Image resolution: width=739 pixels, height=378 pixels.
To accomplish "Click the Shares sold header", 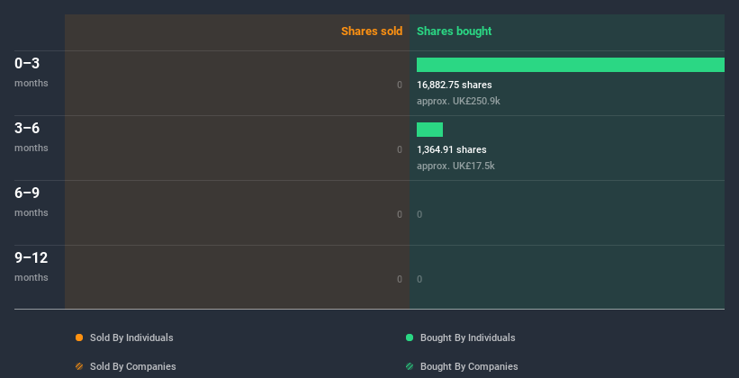I will [372, 31].
